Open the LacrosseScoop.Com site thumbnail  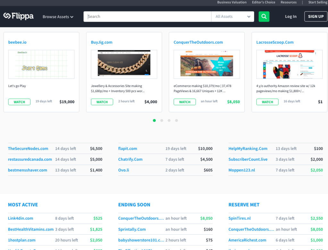coord(289,64)
